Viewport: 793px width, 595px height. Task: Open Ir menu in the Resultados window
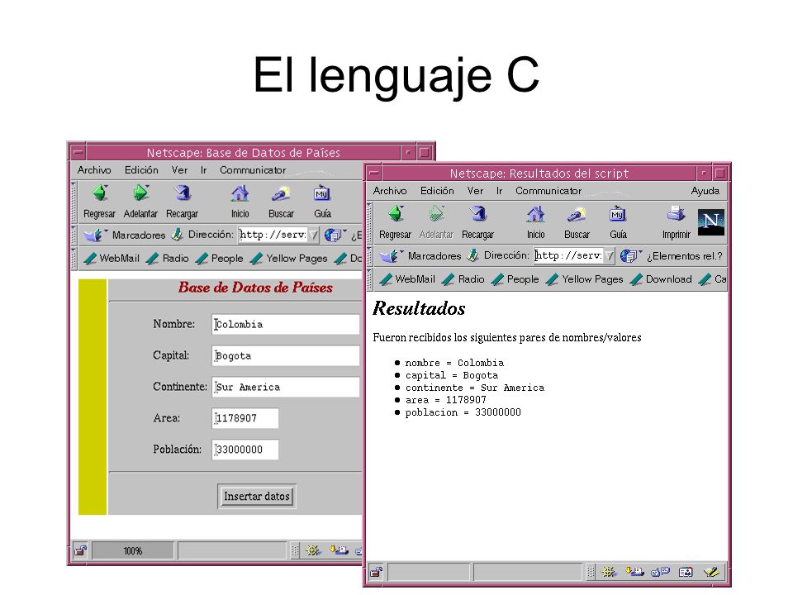pyautogui.click(x=499, y=191)
